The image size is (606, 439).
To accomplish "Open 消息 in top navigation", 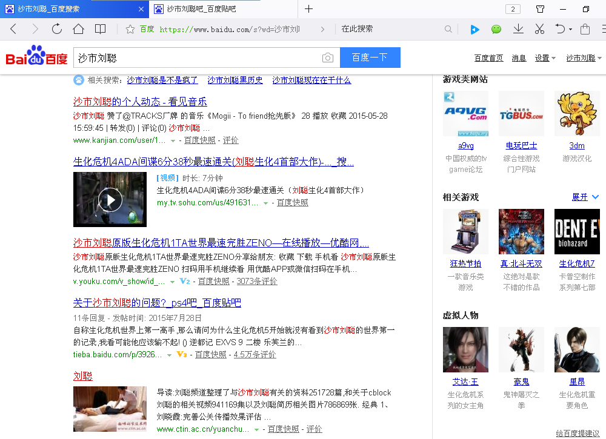I will pos(519,58).
